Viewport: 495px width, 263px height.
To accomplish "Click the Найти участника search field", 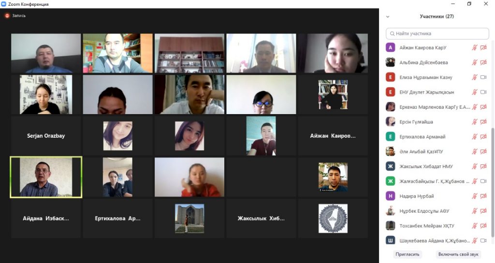I will click(x=437, y=33).
